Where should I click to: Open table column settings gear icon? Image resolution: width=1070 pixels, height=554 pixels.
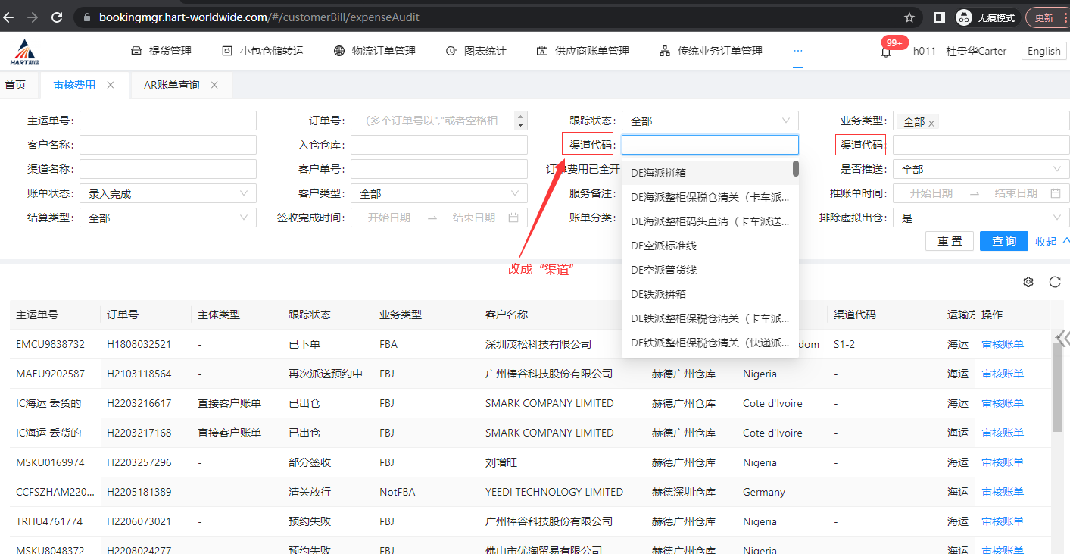click(1028, 282)
